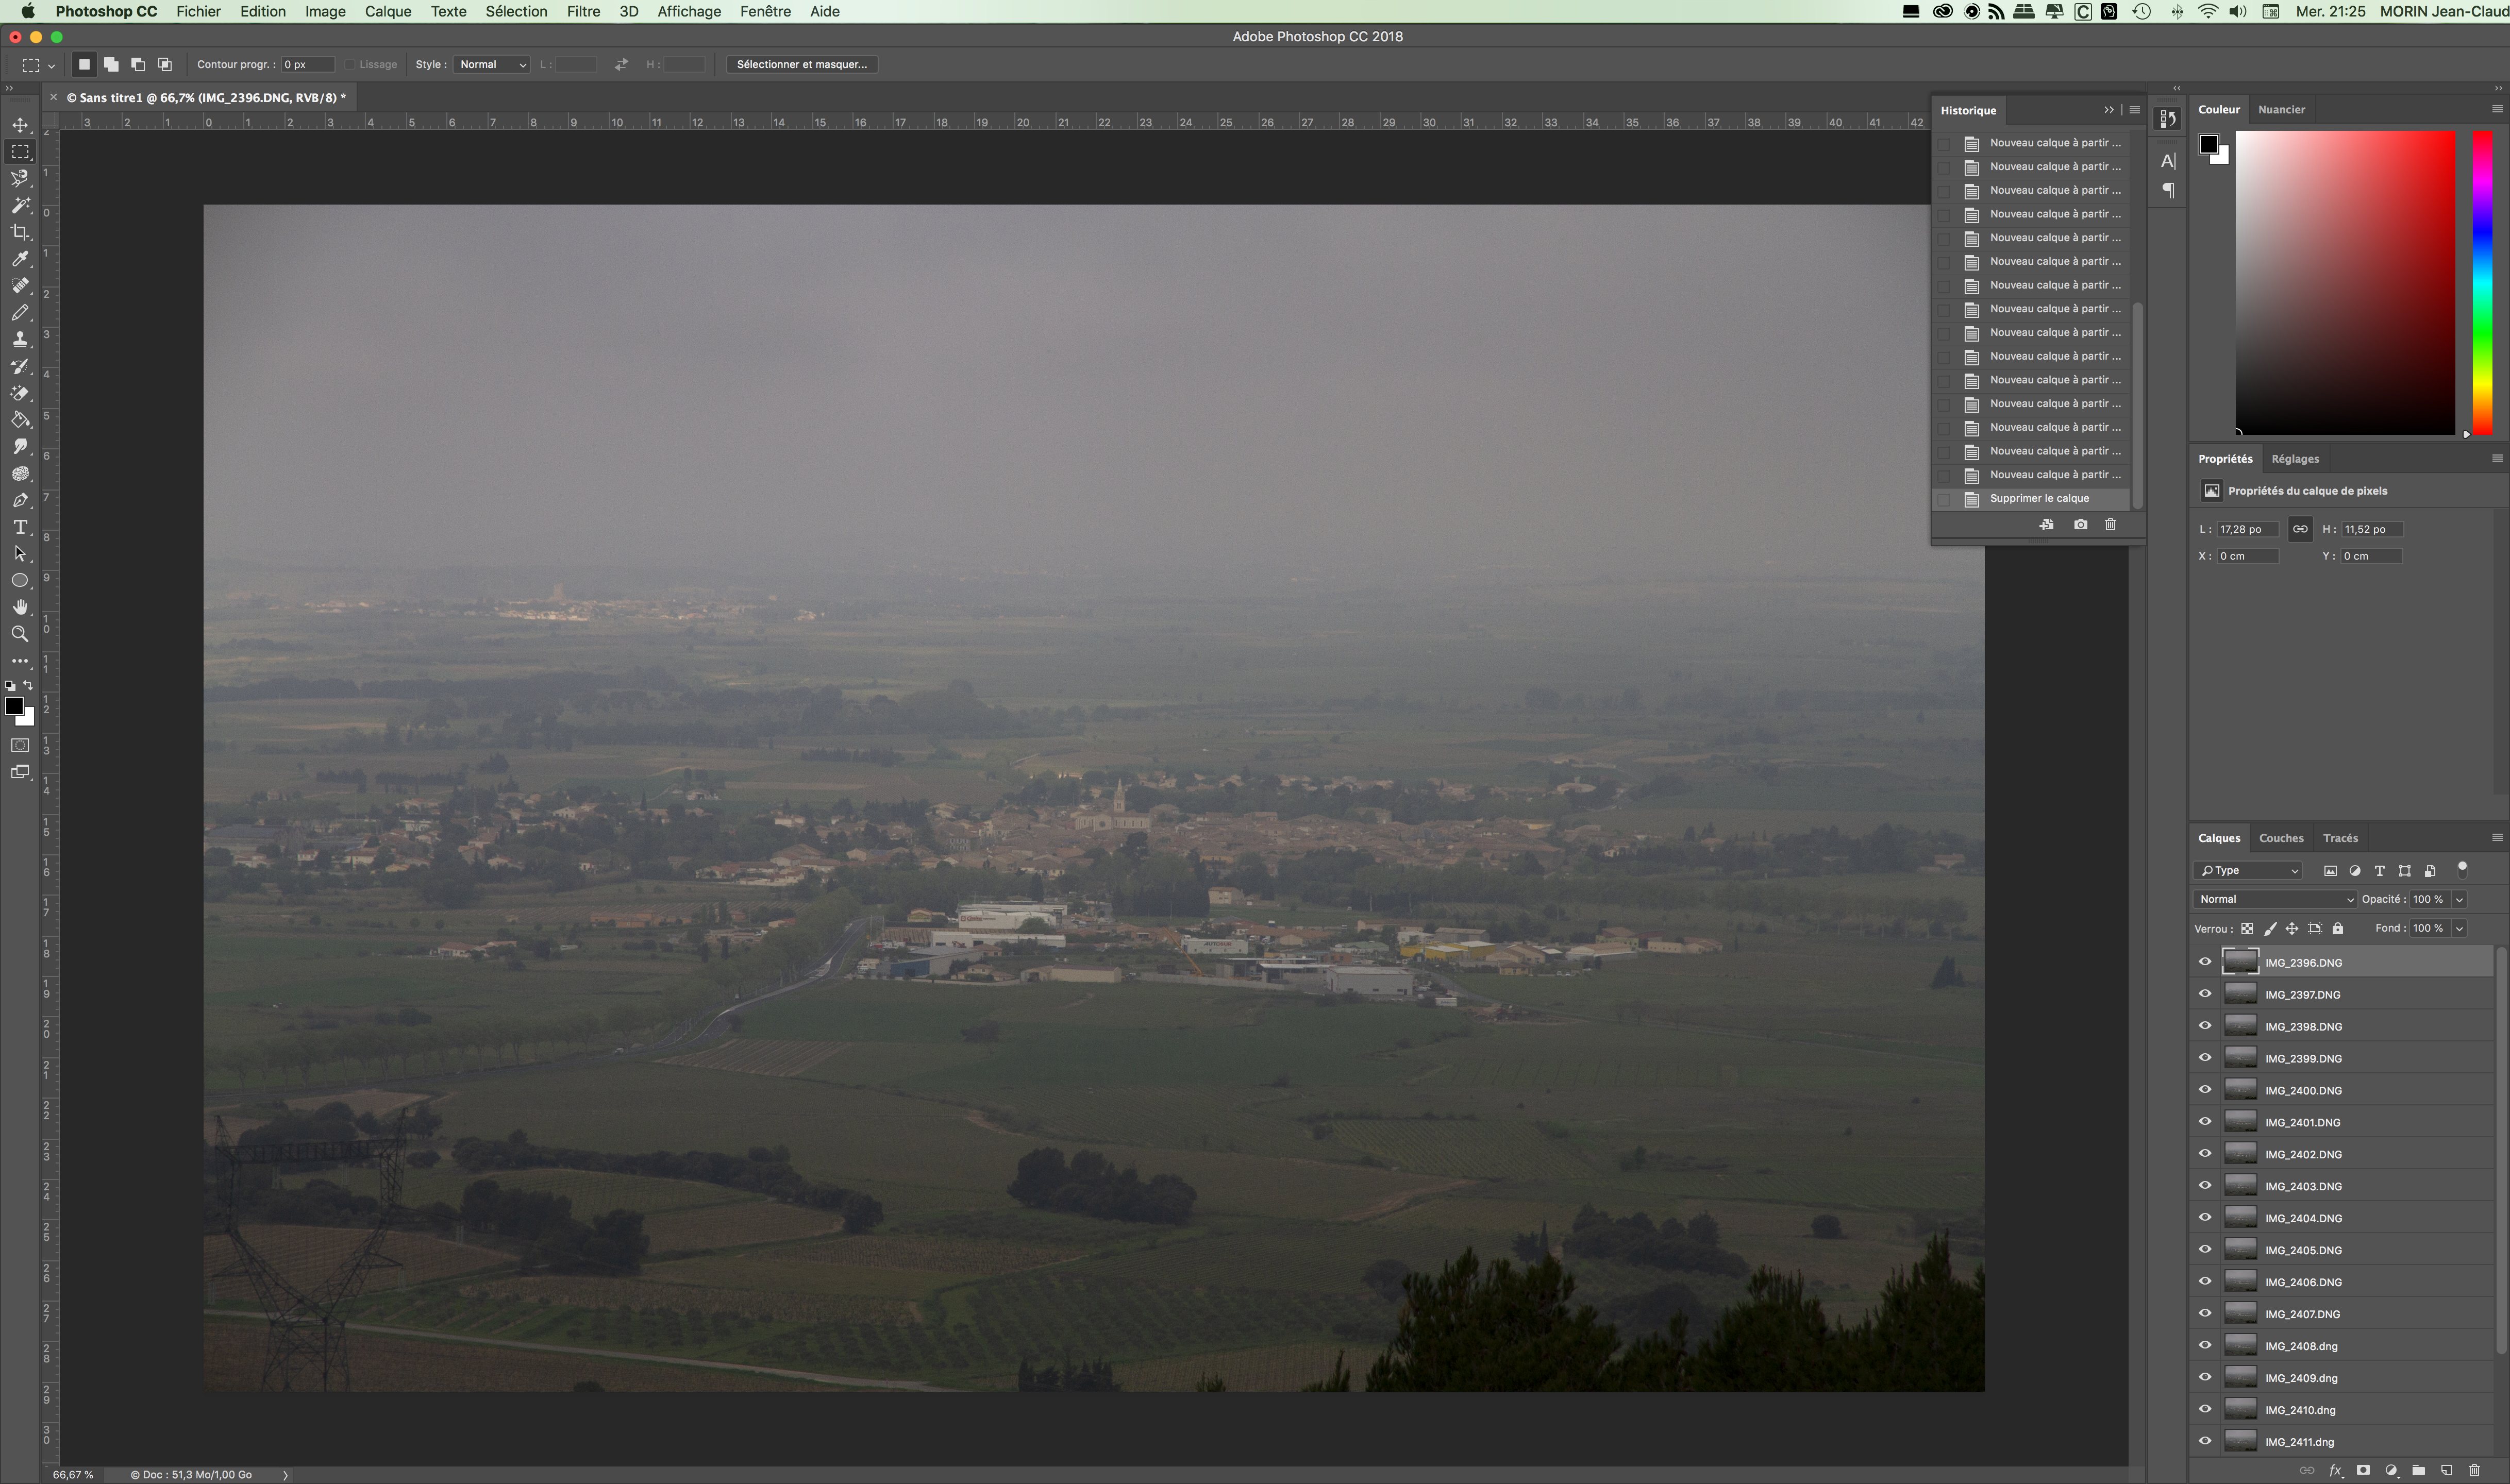Hide the IMG_2408.dng layer
The height and width of the screenshot is (1484, 2510).
2204,1346
